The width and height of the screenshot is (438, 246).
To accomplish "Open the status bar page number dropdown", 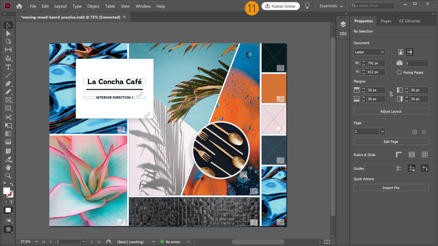I will 83,241.
